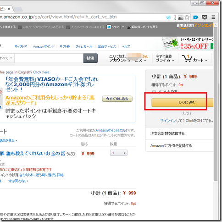Click the Pocket extension icon

pyautogui.click(x=205, y=17)
